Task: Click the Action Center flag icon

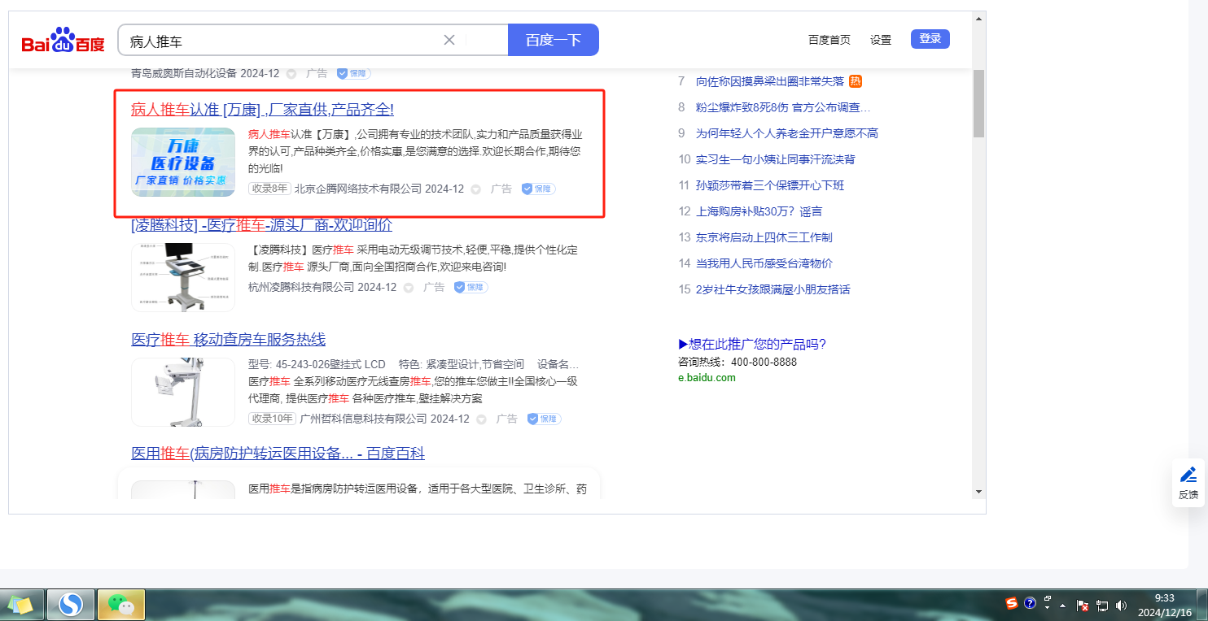Action: pyautogui.click(x=1083, y=605)
